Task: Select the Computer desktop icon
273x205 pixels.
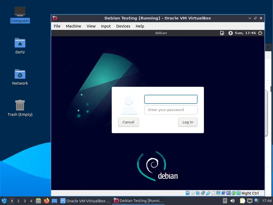Action: click(x=20, y=15)
